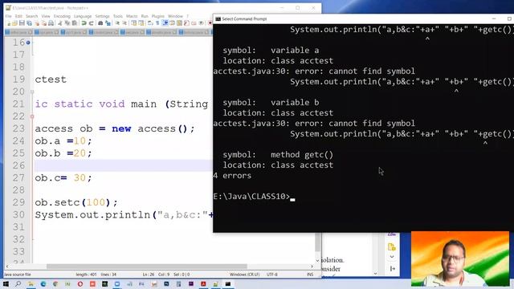The width and height of the screenshot is (514, 289).
Task: Click the New file icon in Notepad++ toolbar
Action: 9,23
